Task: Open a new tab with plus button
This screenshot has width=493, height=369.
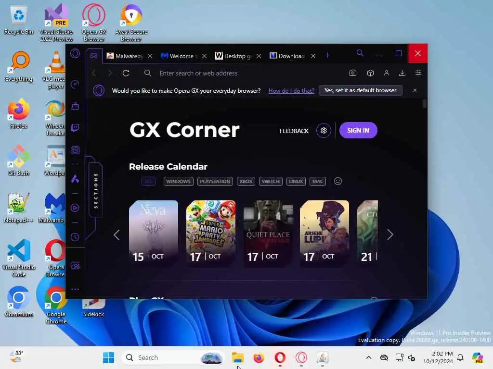Action: 327,55
